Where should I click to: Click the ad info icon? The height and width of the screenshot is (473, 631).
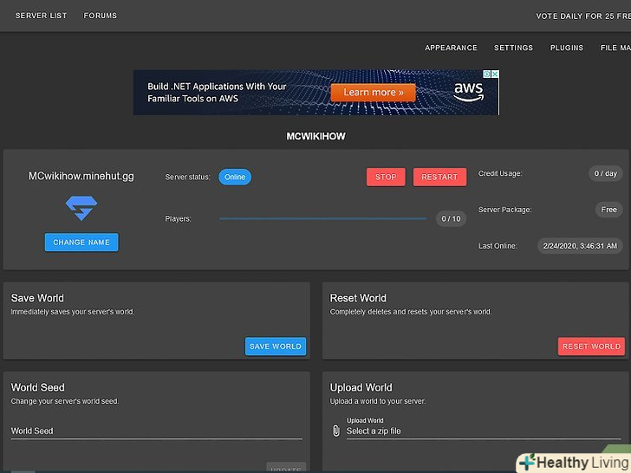486,75
